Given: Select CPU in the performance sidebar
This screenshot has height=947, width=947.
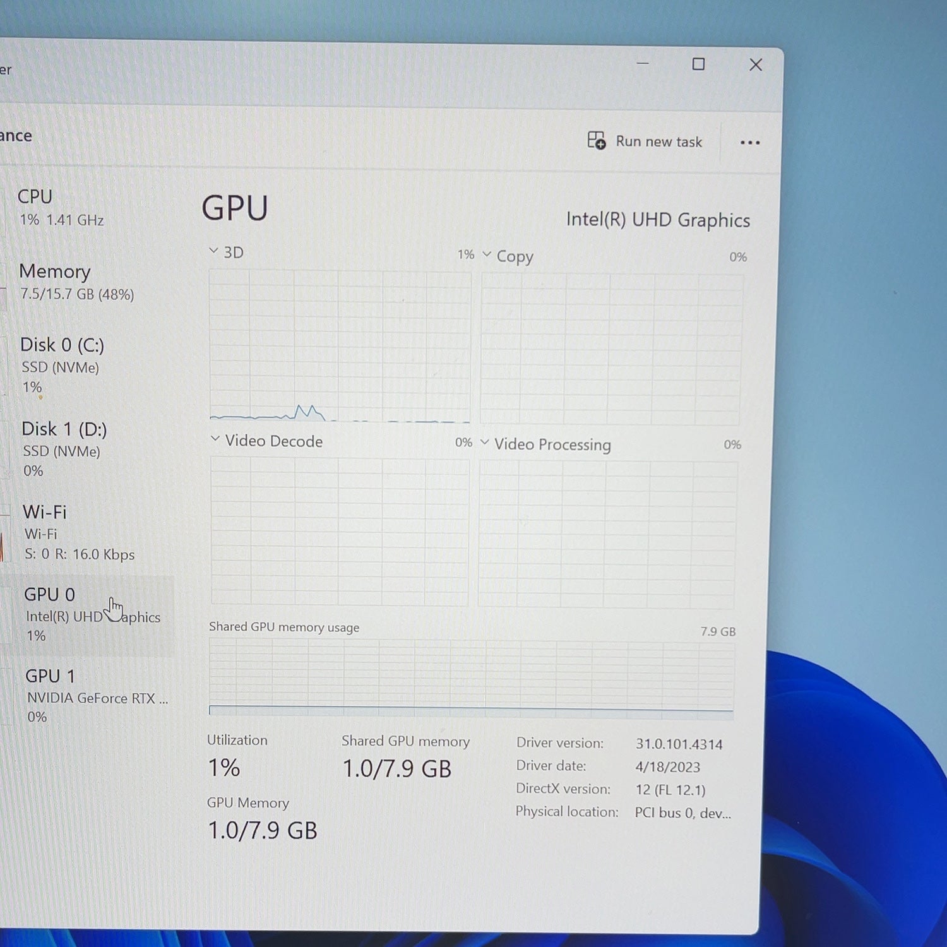Looking at the screenshot, I should (88, 208).
